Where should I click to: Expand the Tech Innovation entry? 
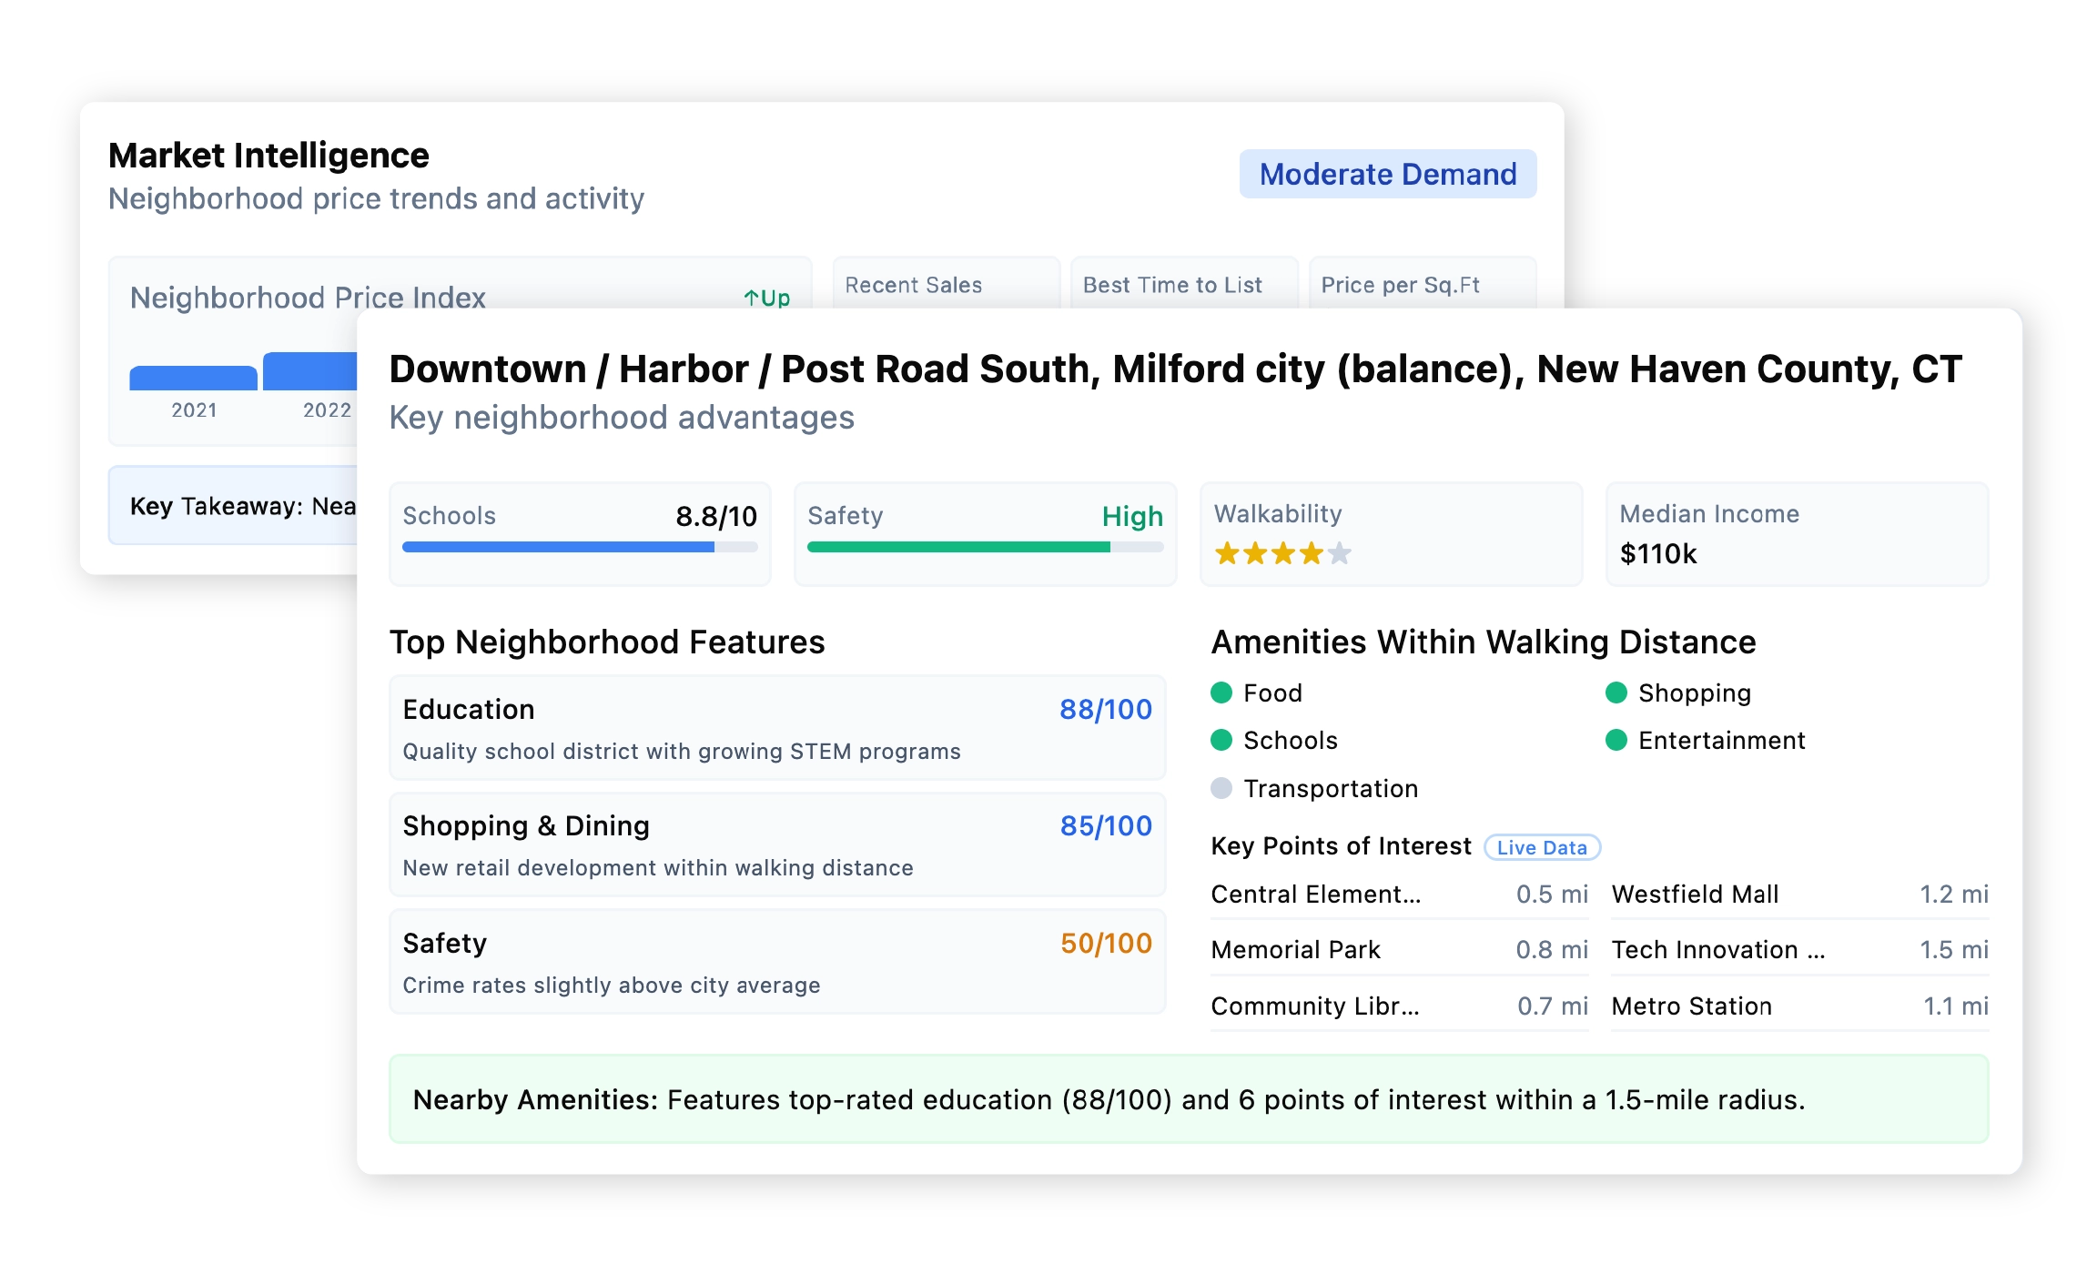pyautogui.click(x=1718, y=950)
